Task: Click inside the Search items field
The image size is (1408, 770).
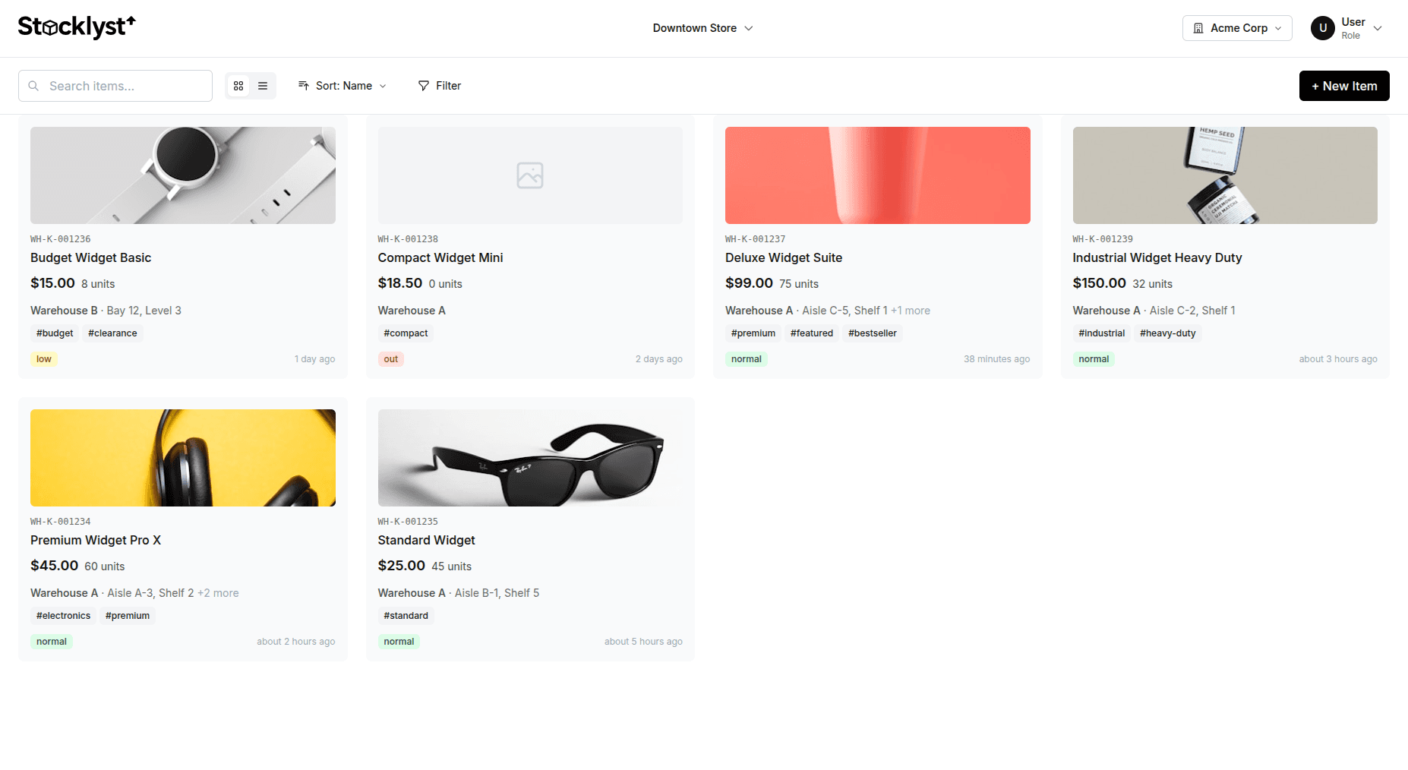Action: tap(114, 86)
